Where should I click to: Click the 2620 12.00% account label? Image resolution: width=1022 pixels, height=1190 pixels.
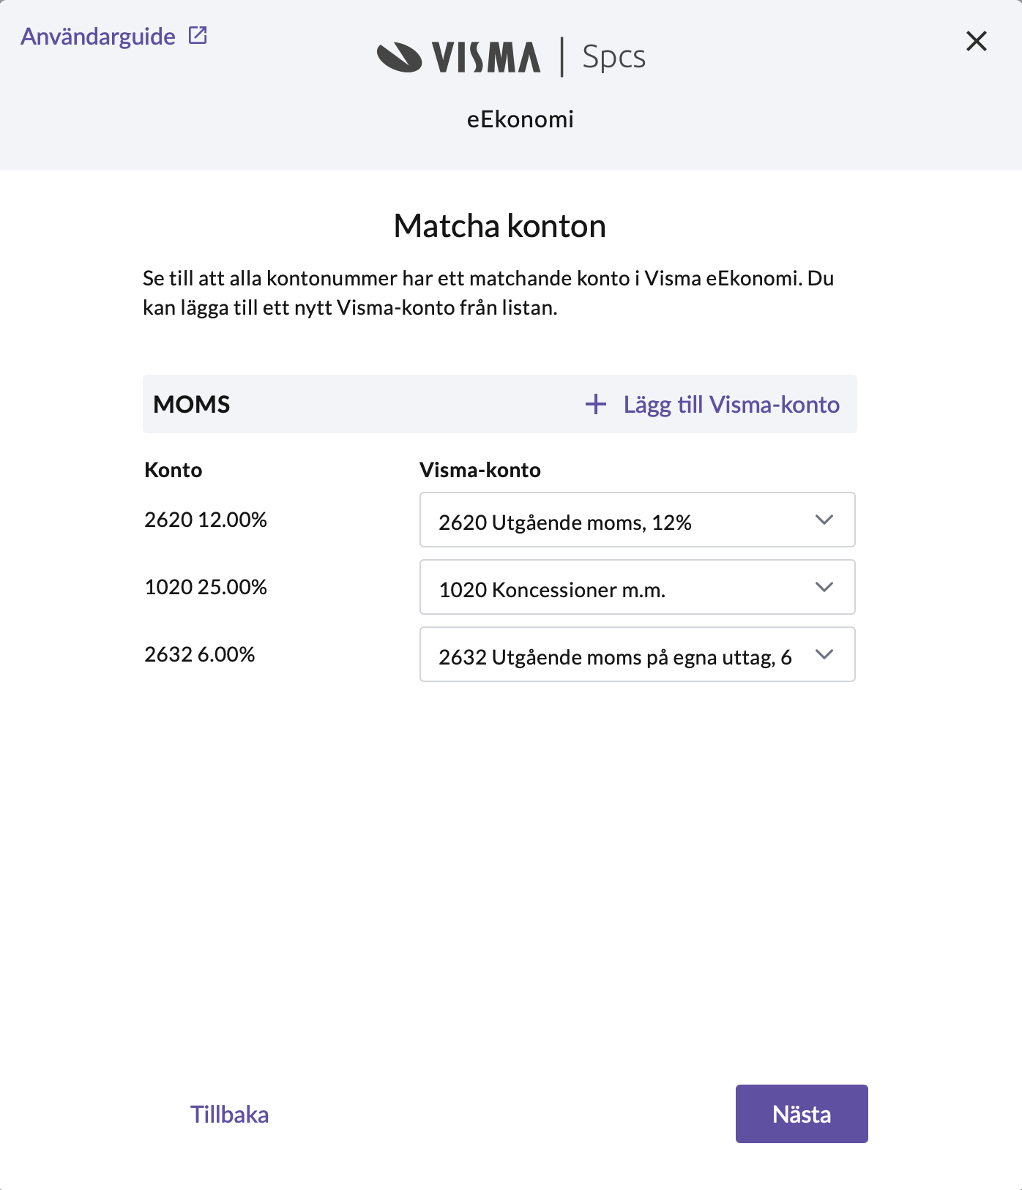tap(206, 520)
